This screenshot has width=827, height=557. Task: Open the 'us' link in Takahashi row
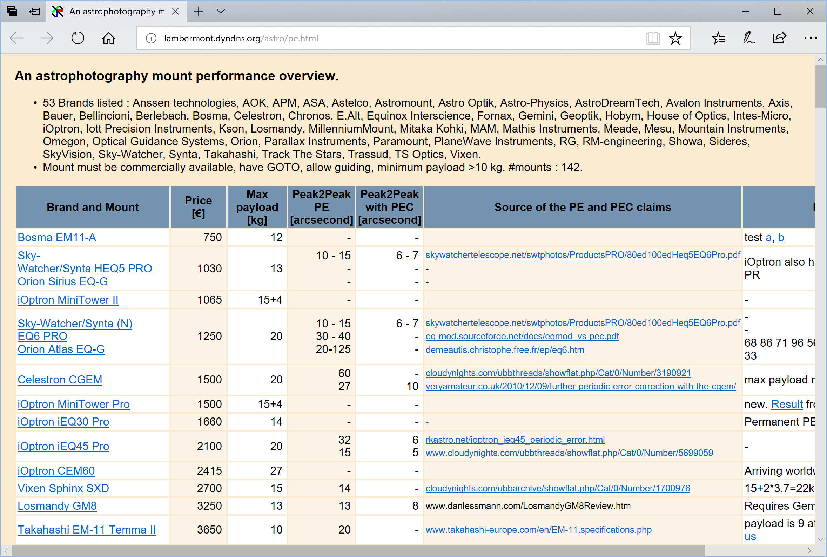coord(750,537)
